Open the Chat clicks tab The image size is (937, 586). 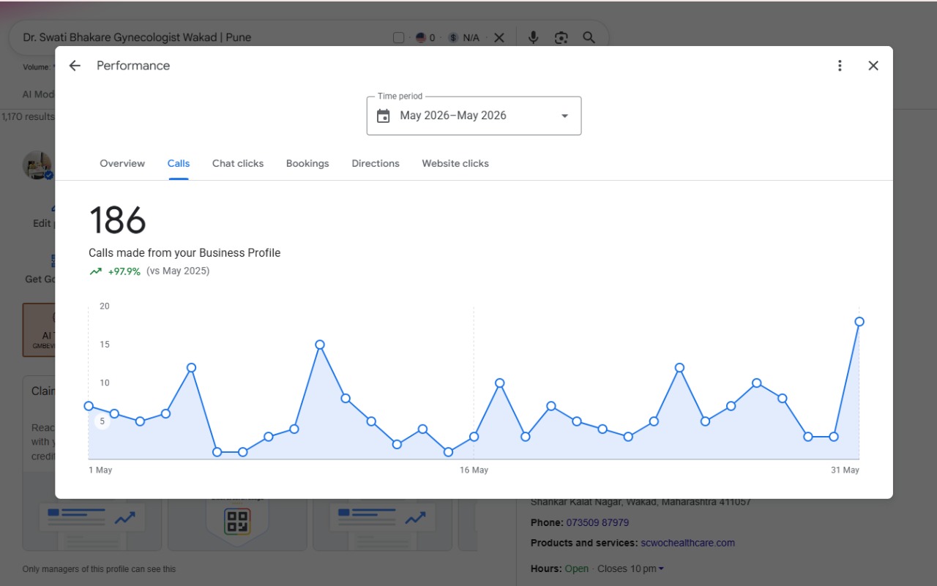coord(238,163)
